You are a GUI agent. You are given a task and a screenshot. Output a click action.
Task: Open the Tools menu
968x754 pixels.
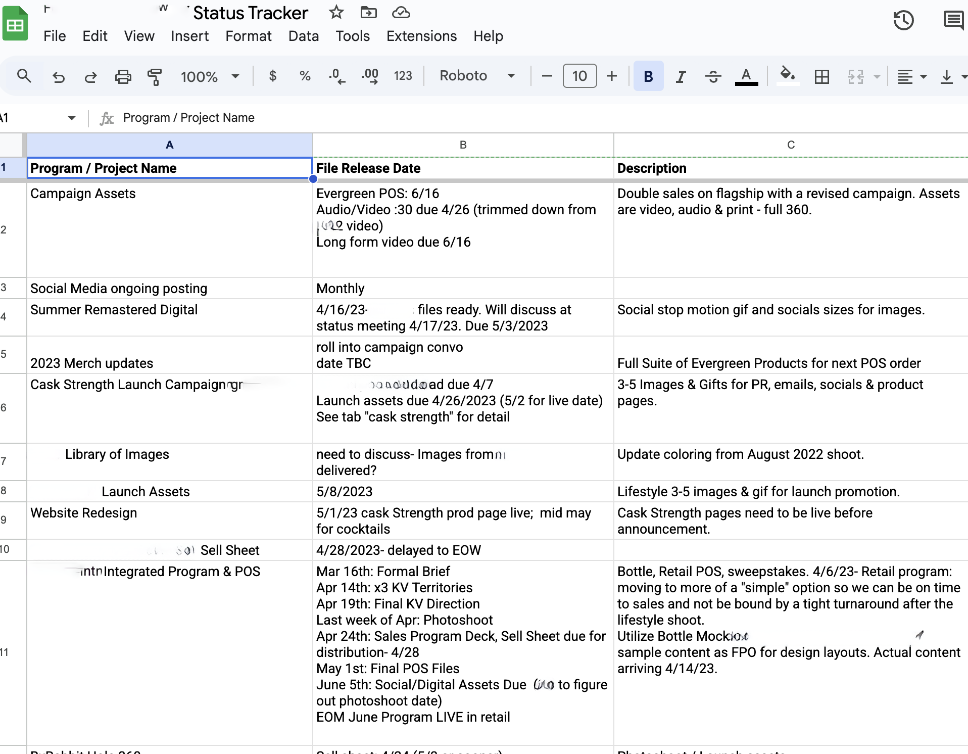click(353, 36)
